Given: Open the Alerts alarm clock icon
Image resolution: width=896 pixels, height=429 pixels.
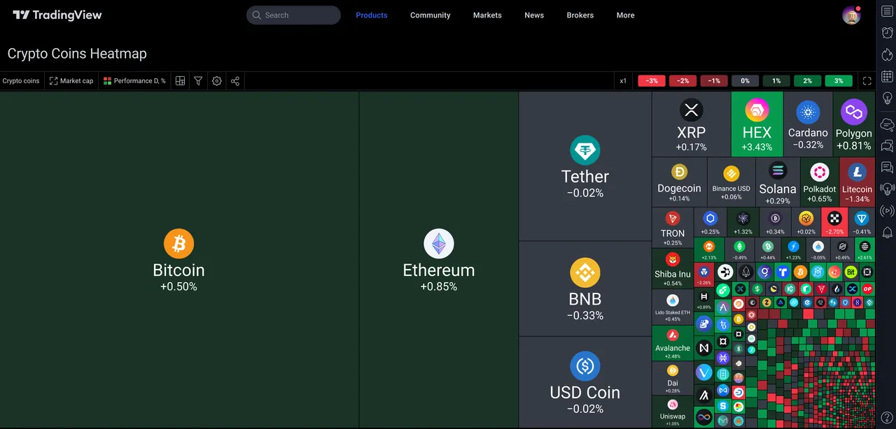Looking at the screenshot, I should click(887, 33).
